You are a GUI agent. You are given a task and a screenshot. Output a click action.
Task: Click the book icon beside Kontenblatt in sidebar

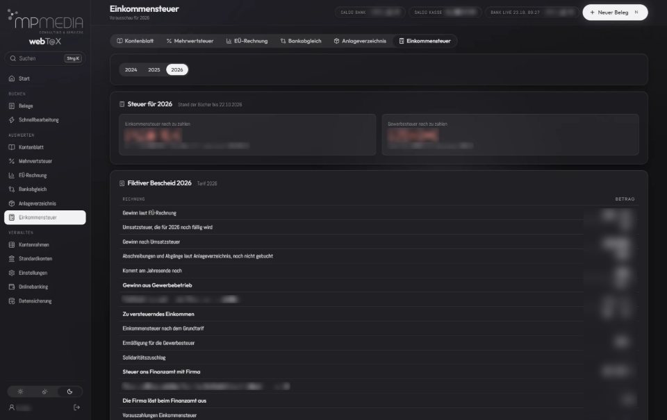(12, 147)
